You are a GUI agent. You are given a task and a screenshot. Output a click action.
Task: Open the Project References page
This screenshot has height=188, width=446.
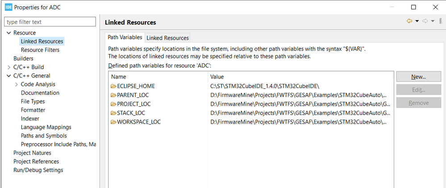tap(36, 161)
